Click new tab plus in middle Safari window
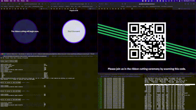This screenshot has height=110, width=196. (92, 4)
